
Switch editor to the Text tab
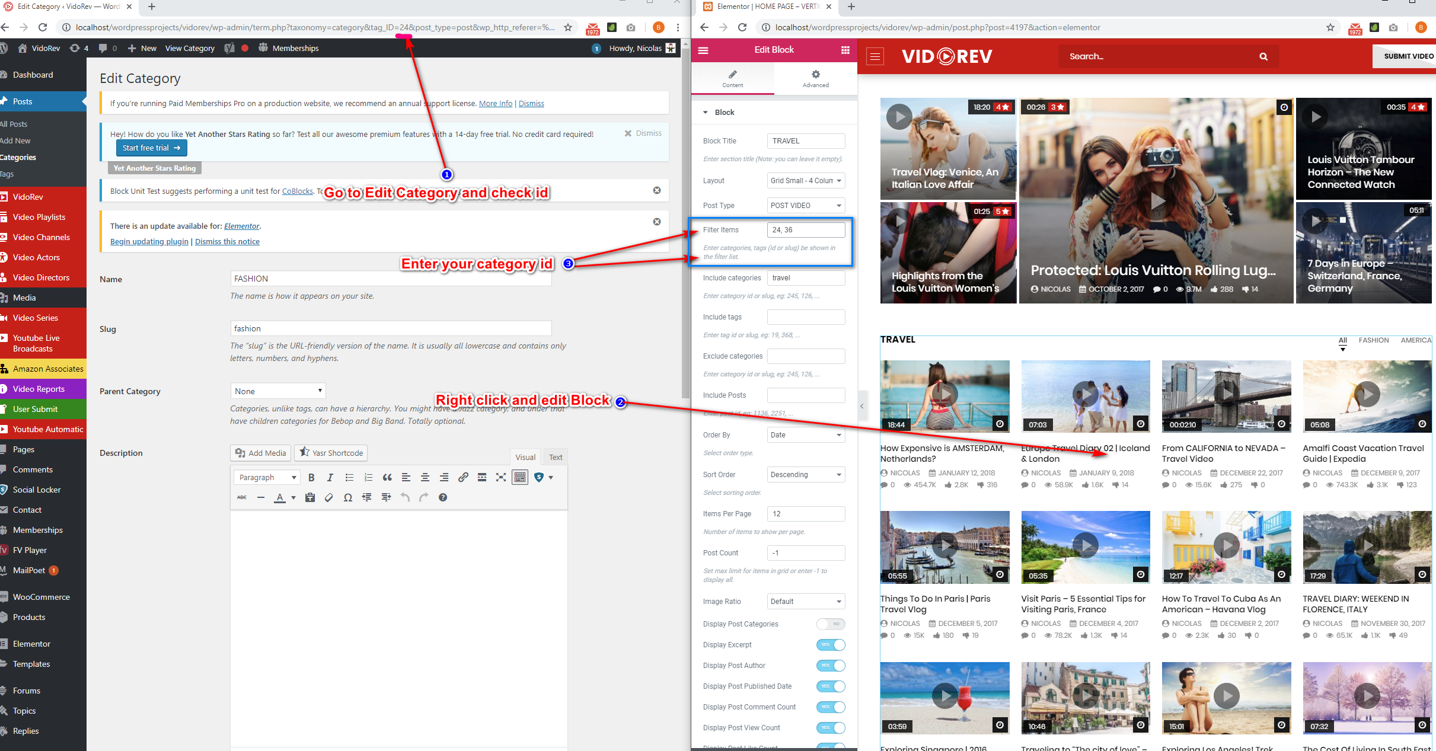tap(556, 457)
